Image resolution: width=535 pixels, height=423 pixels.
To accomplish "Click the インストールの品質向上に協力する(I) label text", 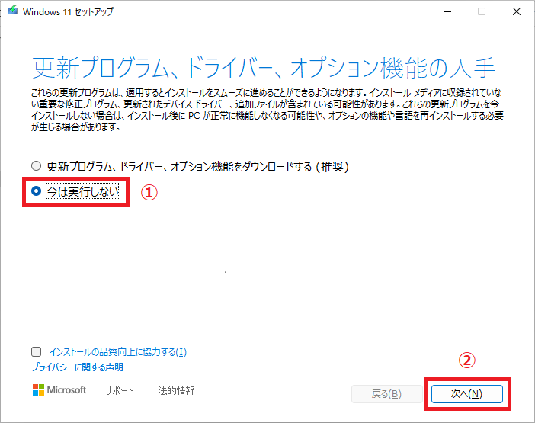I will [118, 352].
